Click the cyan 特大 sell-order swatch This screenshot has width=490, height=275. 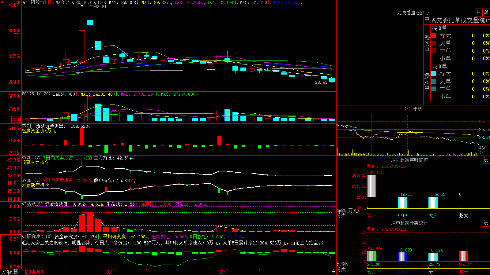(434, 74)
